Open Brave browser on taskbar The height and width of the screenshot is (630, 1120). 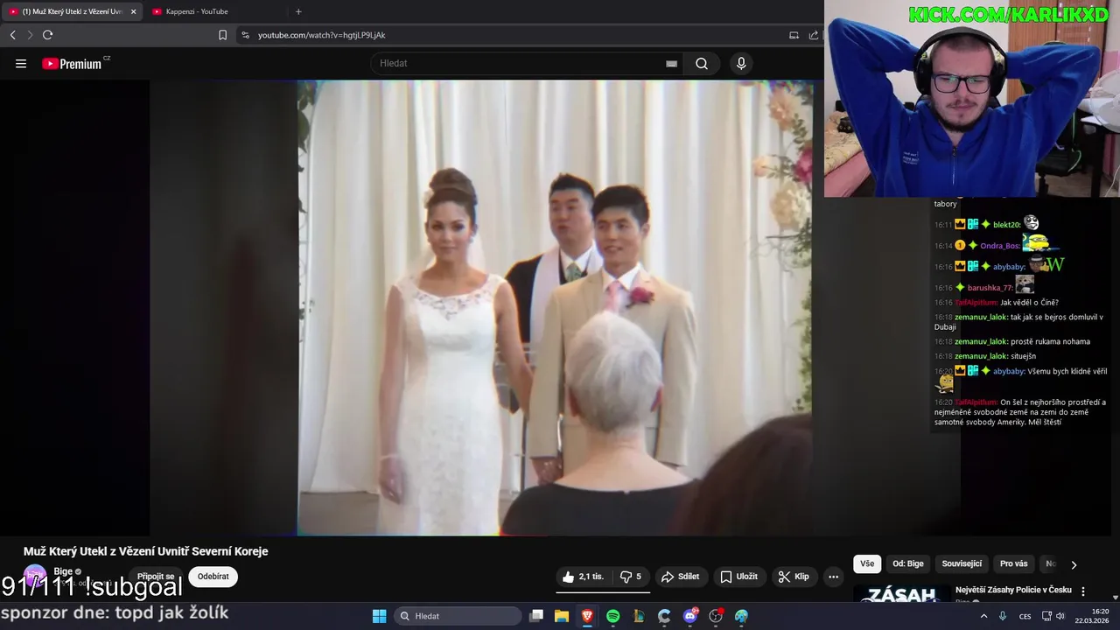tap(587, 616)
